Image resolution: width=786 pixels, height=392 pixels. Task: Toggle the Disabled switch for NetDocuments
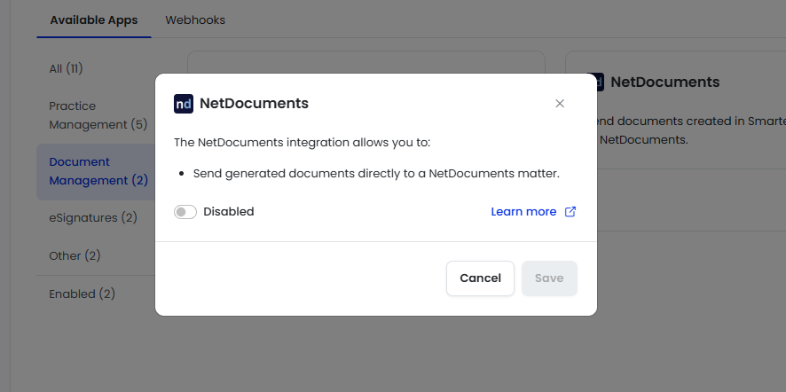[x=185, y=212]
